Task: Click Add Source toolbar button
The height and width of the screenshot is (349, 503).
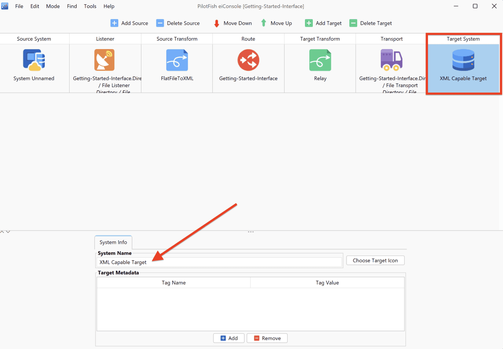Action: pos(129,23)
